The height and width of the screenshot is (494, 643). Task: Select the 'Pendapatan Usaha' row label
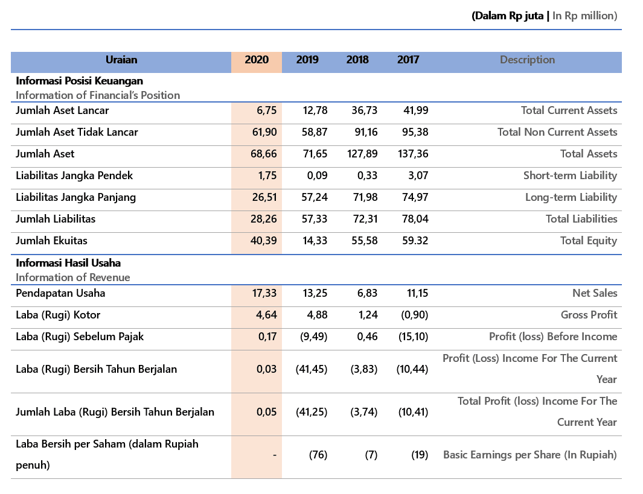coord(61,293)
